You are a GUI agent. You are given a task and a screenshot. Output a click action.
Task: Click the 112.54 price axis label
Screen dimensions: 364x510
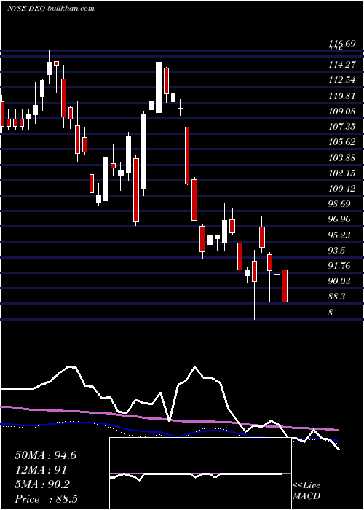(x=341, y=80)
